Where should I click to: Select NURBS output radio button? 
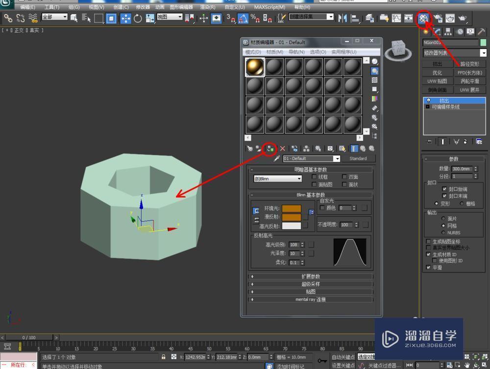(x=443, y=231)
